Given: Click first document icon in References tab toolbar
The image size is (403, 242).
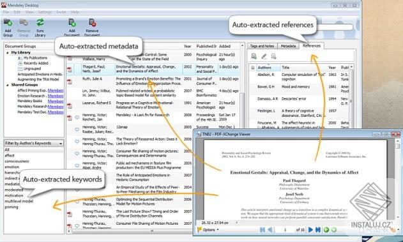Looking at the screenshot, I should (254, 56).
